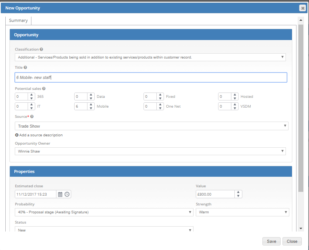
Task: Click the Properties section header
Action: pos(151,171)
